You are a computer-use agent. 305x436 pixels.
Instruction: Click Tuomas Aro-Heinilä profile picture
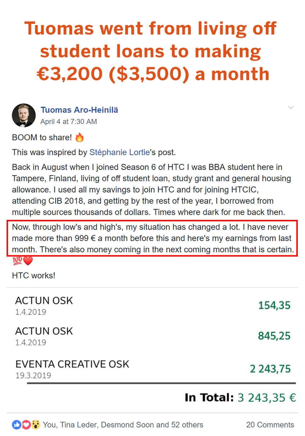(24, 115)
